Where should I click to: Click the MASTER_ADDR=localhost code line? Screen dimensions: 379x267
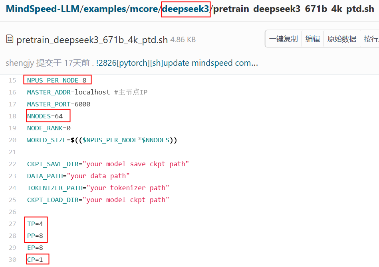(87, 92)
